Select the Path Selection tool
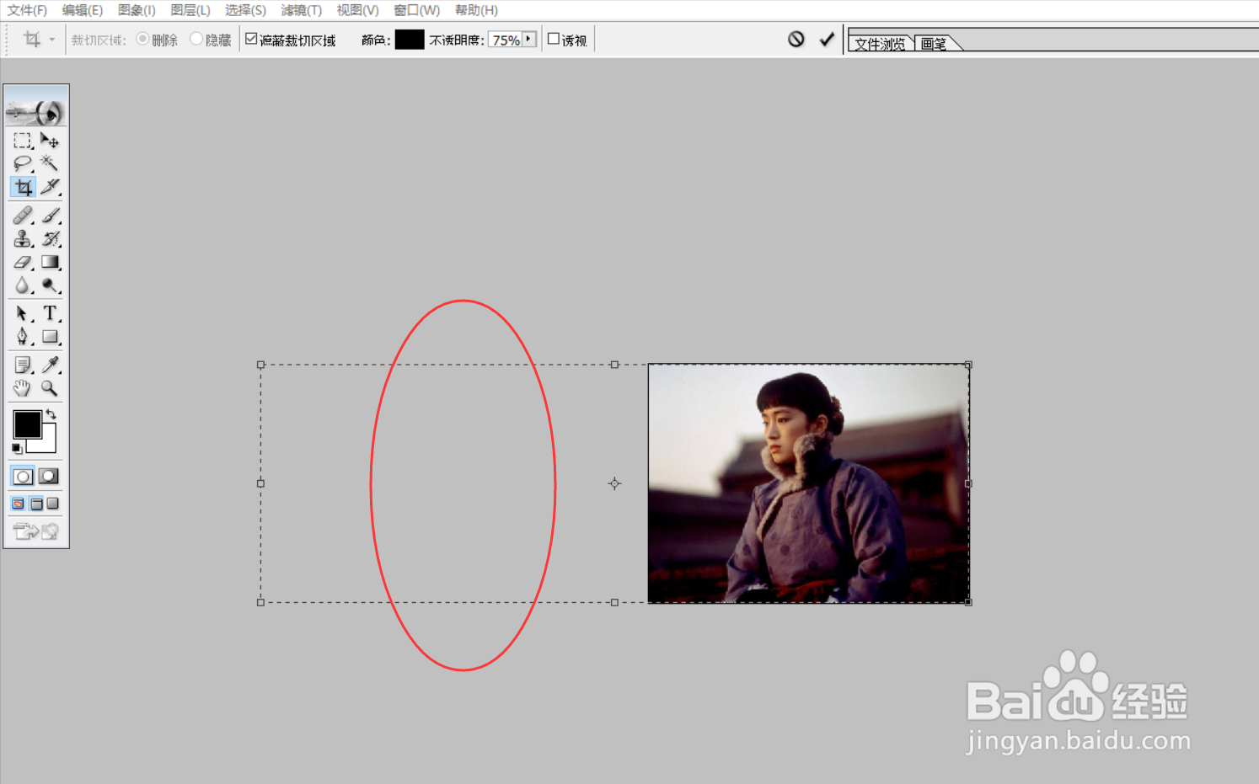Screen dimensions: 1259x784 point(23,313)
